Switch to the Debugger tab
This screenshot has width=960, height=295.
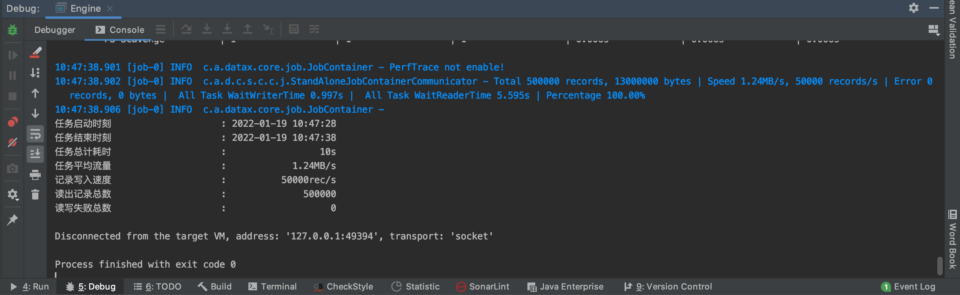coord(55,30)
